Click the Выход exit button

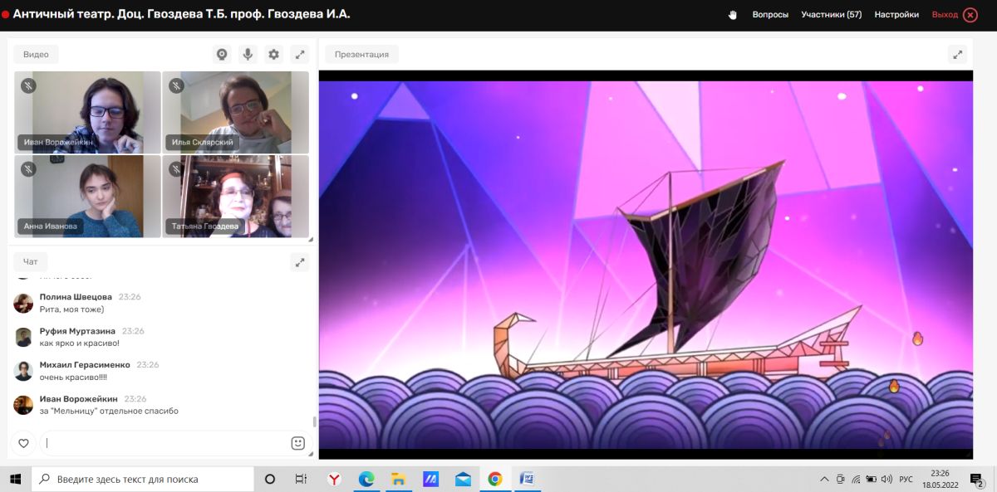point(954,15)
